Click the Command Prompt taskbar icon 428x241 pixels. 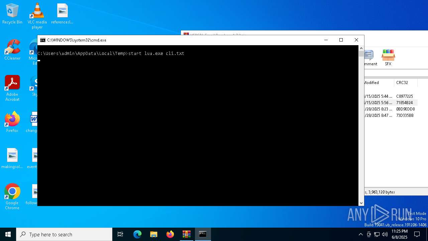pos(203,234)
